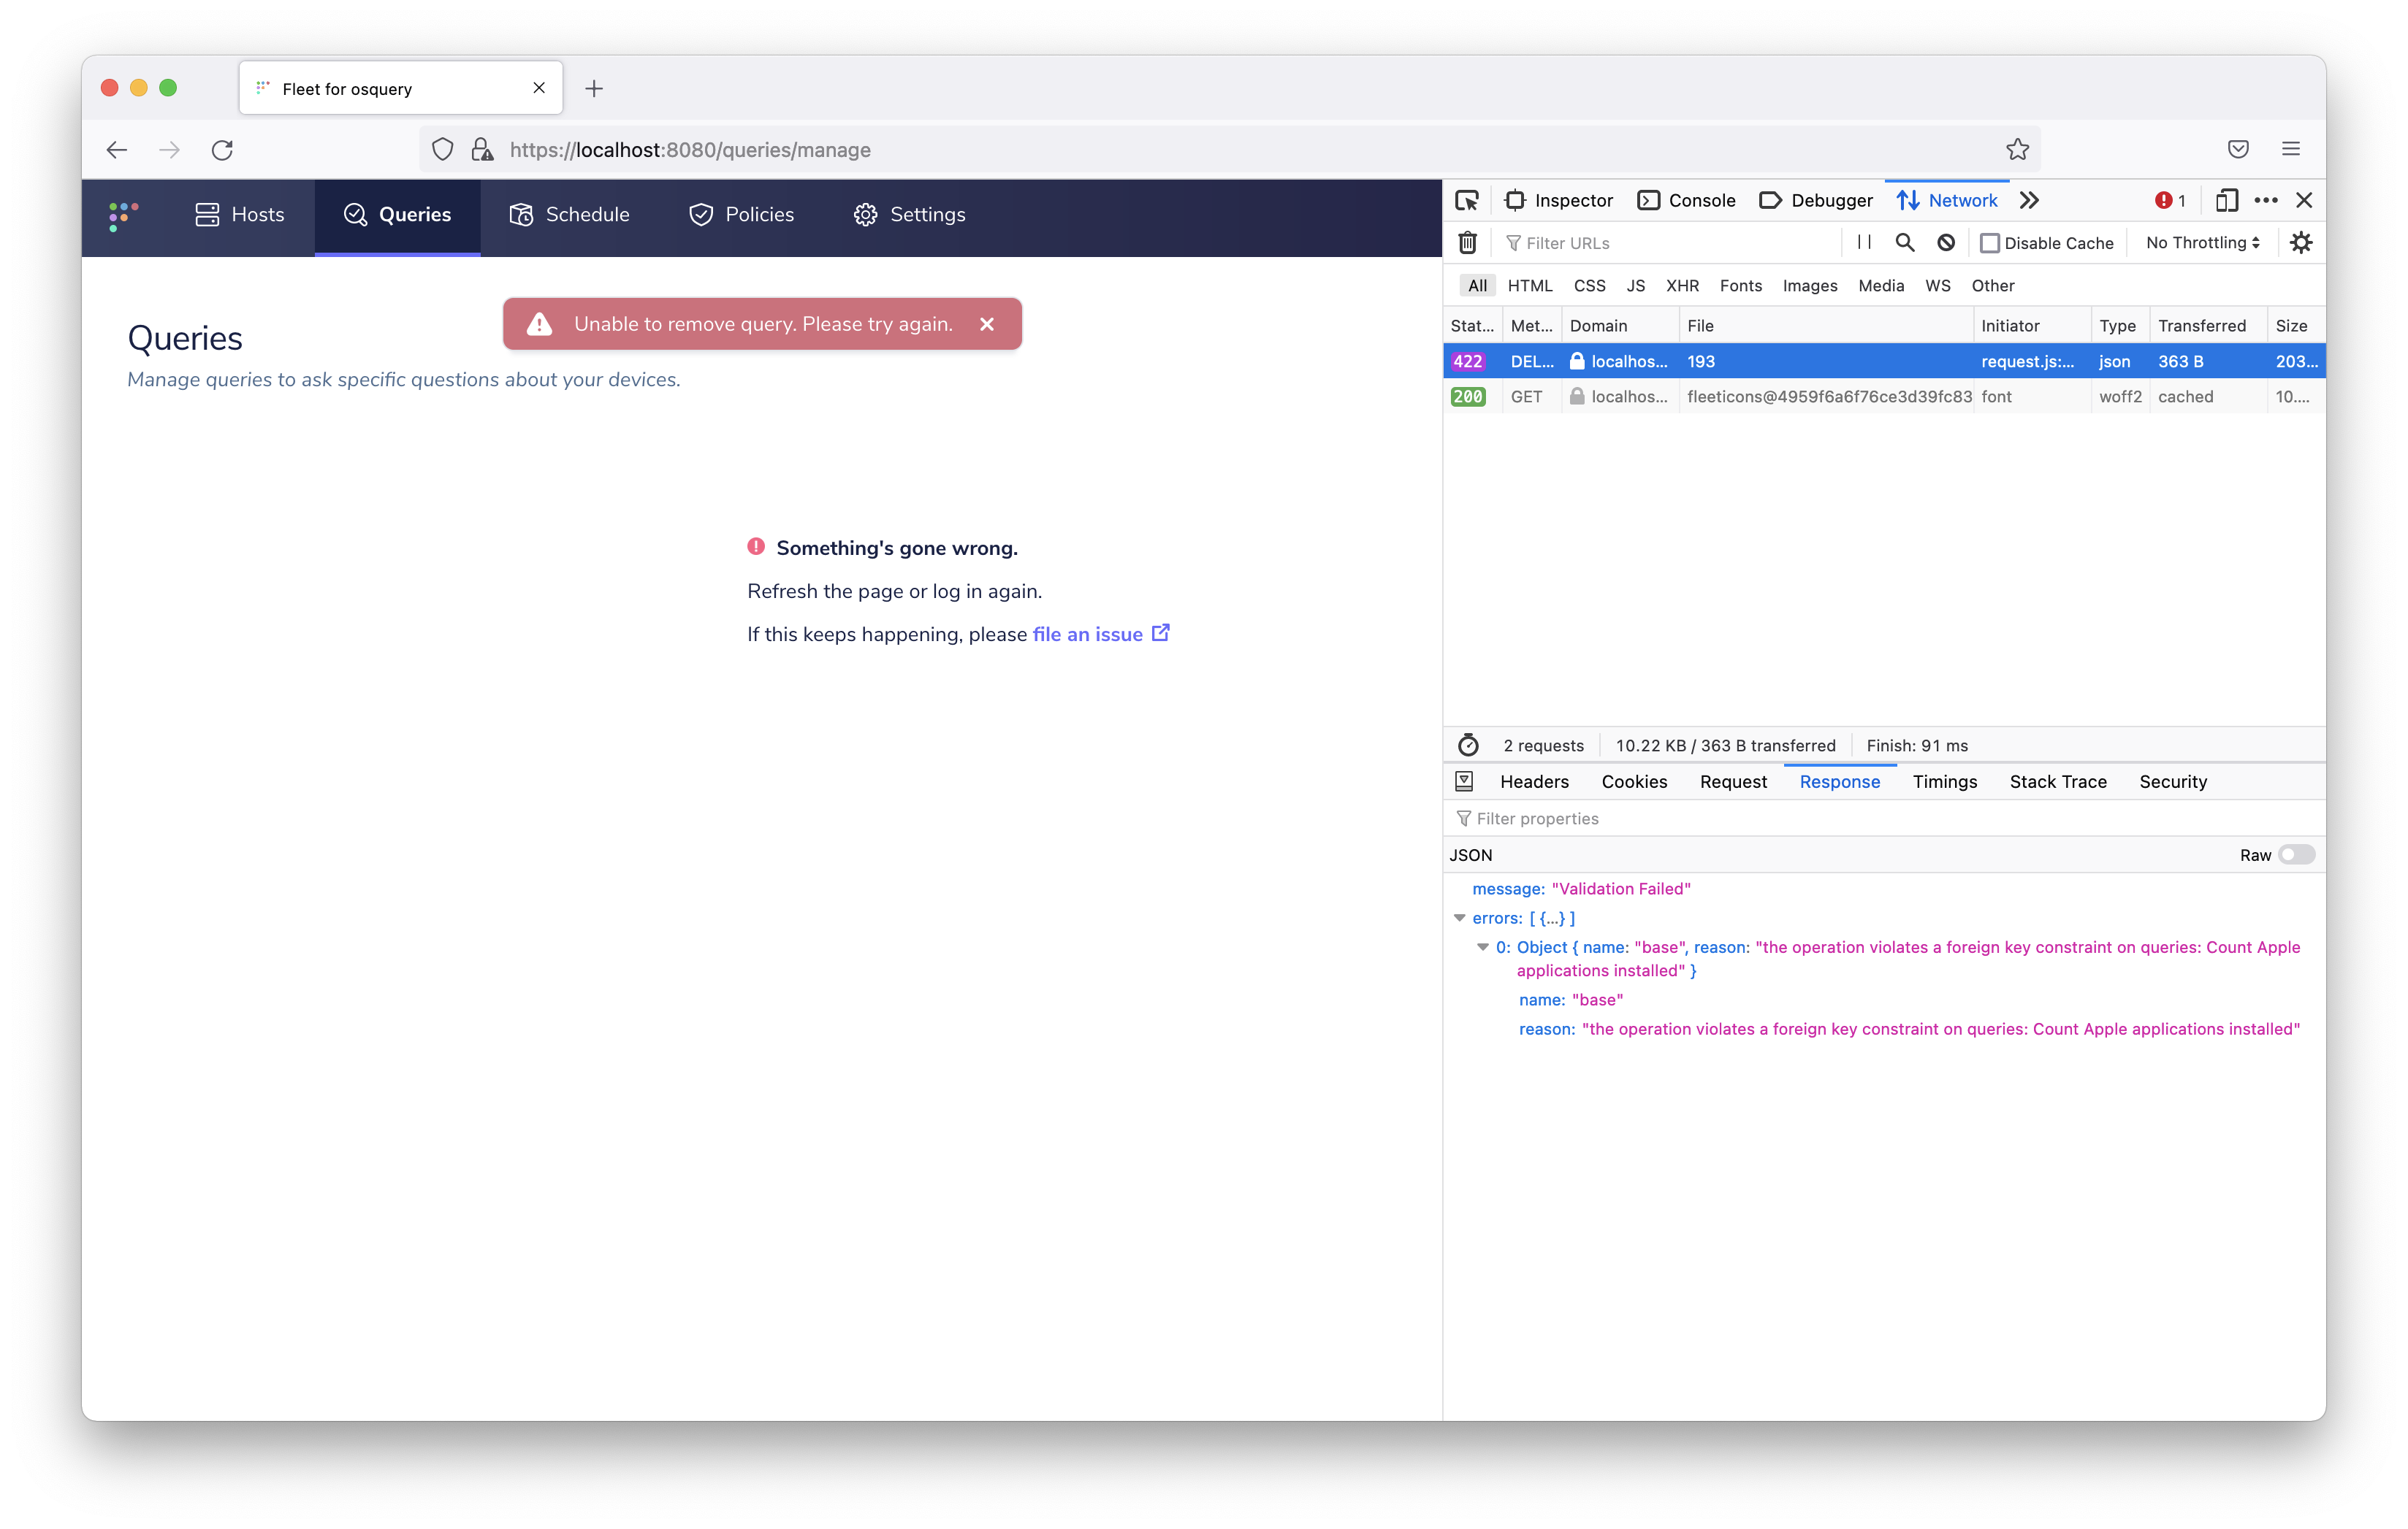Toggle responsive design mode icon
The width and height of the screenshot is (2408, 1529).
coord(2226,201)
